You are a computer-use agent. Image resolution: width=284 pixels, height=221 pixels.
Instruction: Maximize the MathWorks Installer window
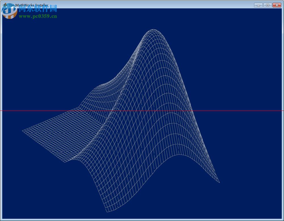268,5
